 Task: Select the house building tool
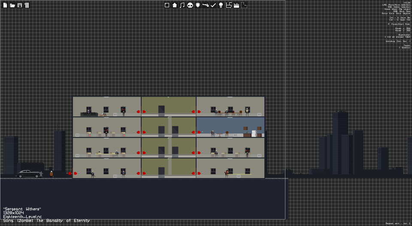pyautogui.click(x=175, y=5)
